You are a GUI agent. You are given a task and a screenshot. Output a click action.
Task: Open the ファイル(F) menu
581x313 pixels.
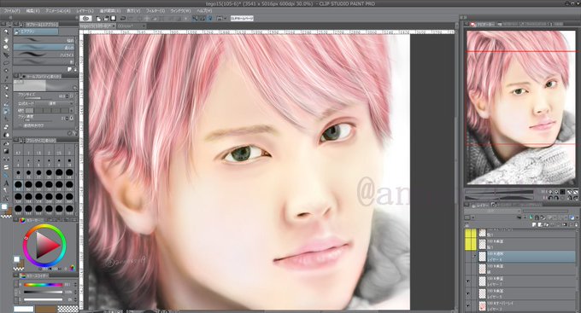pyautogui.click(x=12, y=11)
